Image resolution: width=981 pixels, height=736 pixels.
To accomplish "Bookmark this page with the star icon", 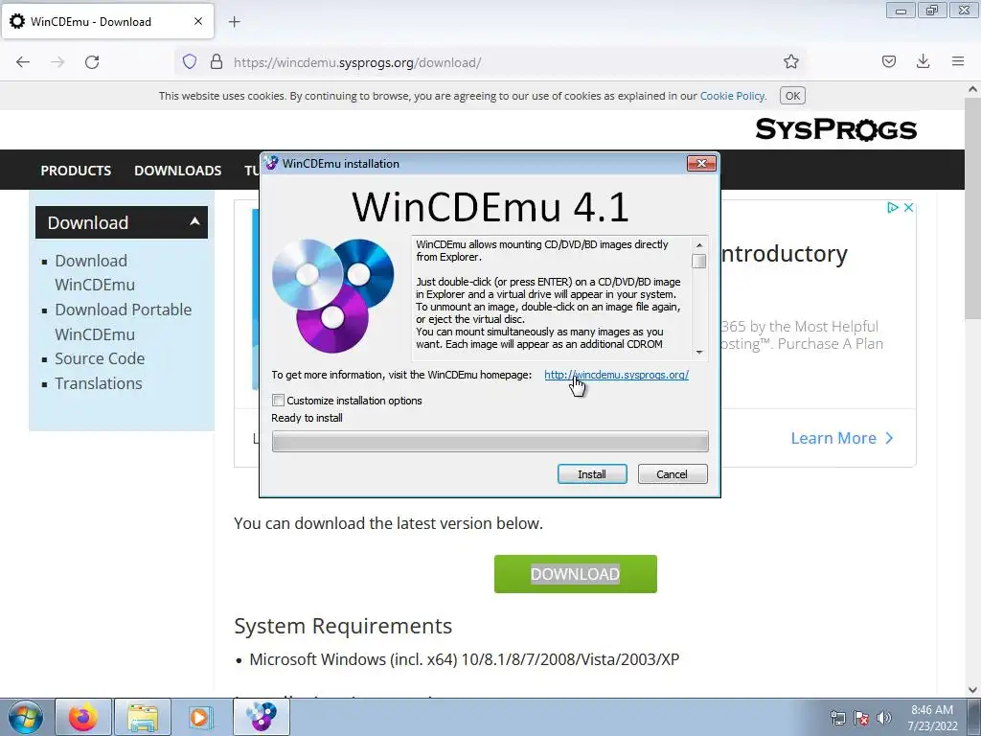I will click(x=790, y=61).
